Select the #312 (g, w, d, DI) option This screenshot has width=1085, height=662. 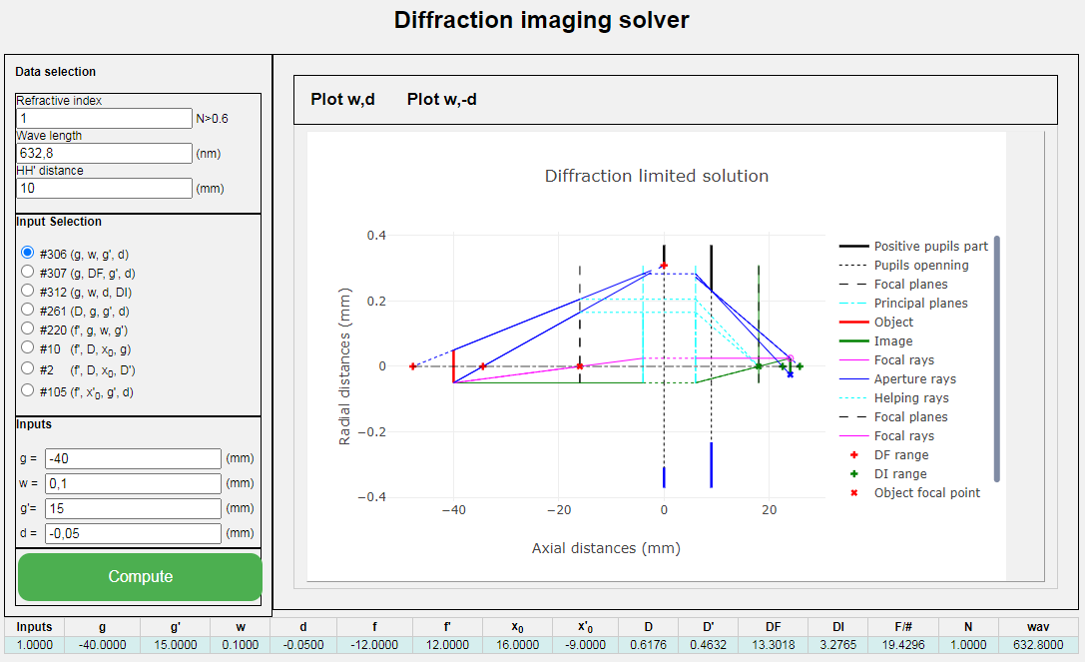pyautogui.click(x=28, y=290)
